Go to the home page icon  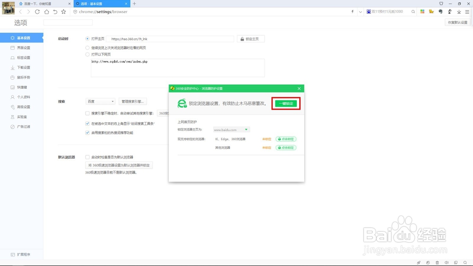46,12
